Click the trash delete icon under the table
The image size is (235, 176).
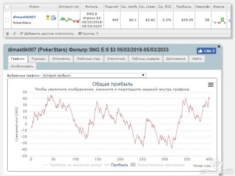click(x=7, y=33)
